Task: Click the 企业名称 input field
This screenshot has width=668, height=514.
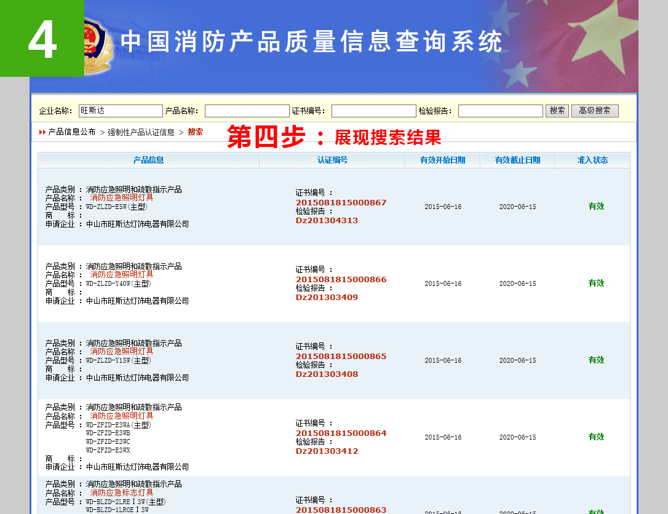Action: pos(121,111)
